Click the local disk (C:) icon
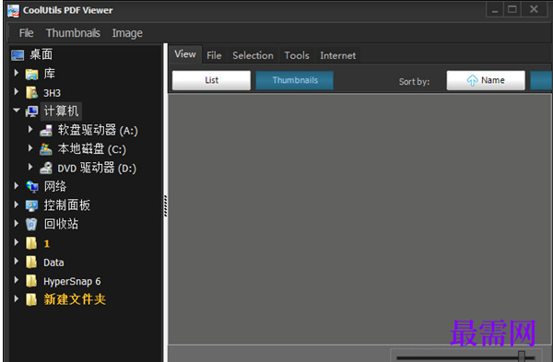The height and width of the screenshot is (362, 553). [x=46, y=149]
